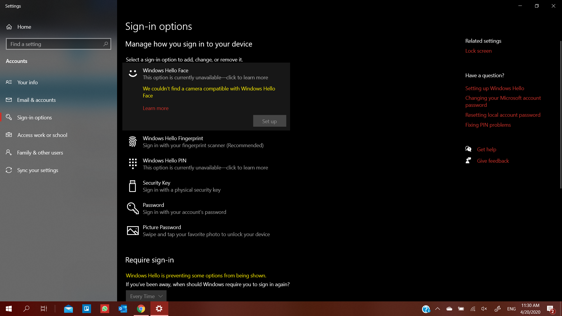Screen dimensions: 562x316
Task: Click the Get help chat icon
Action: (x=468, y=149)
